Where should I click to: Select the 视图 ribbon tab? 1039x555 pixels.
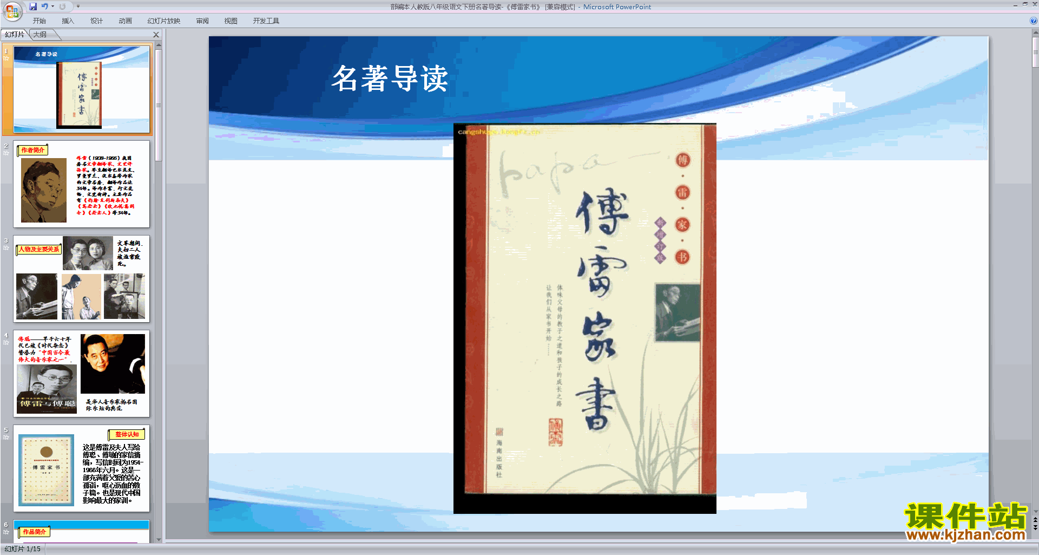[x=231, y=21]
